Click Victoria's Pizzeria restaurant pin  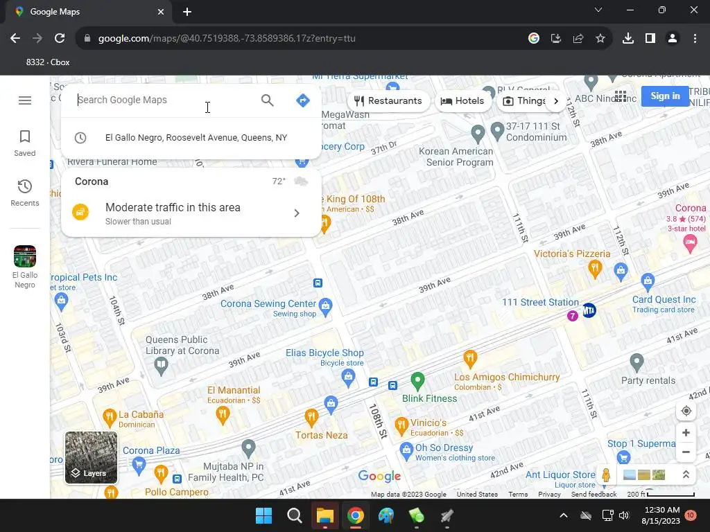pyautogui.click(x=594, y=269)
